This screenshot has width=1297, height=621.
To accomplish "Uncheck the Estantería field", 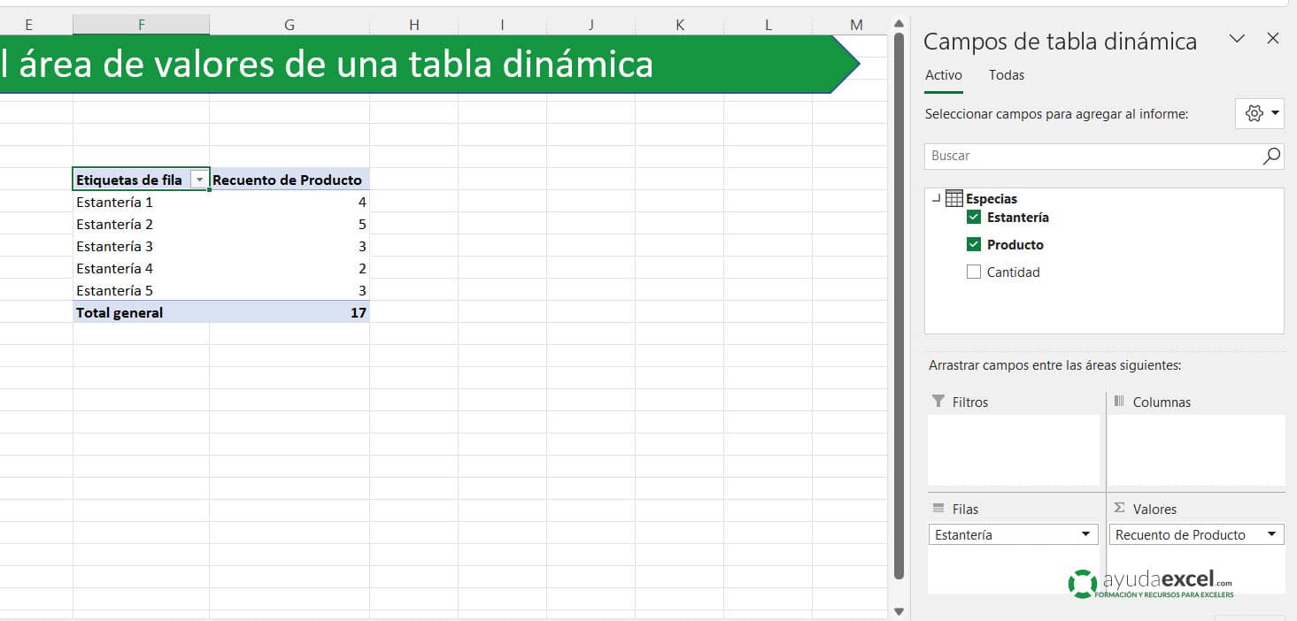I will point(973,217).
